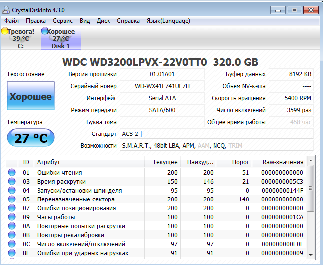This screenshot has height=265, width=323.
Task: Click the buffer size field 8192 KB
Action: (291, 74)
